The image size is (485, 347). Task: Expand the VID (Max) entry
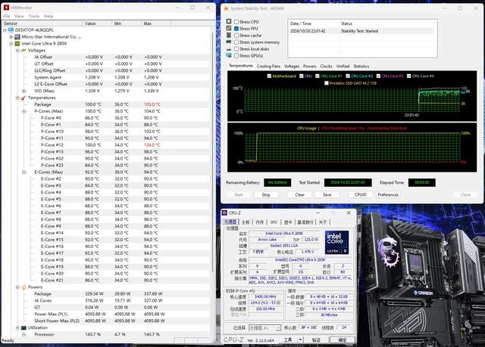point(24,91)
